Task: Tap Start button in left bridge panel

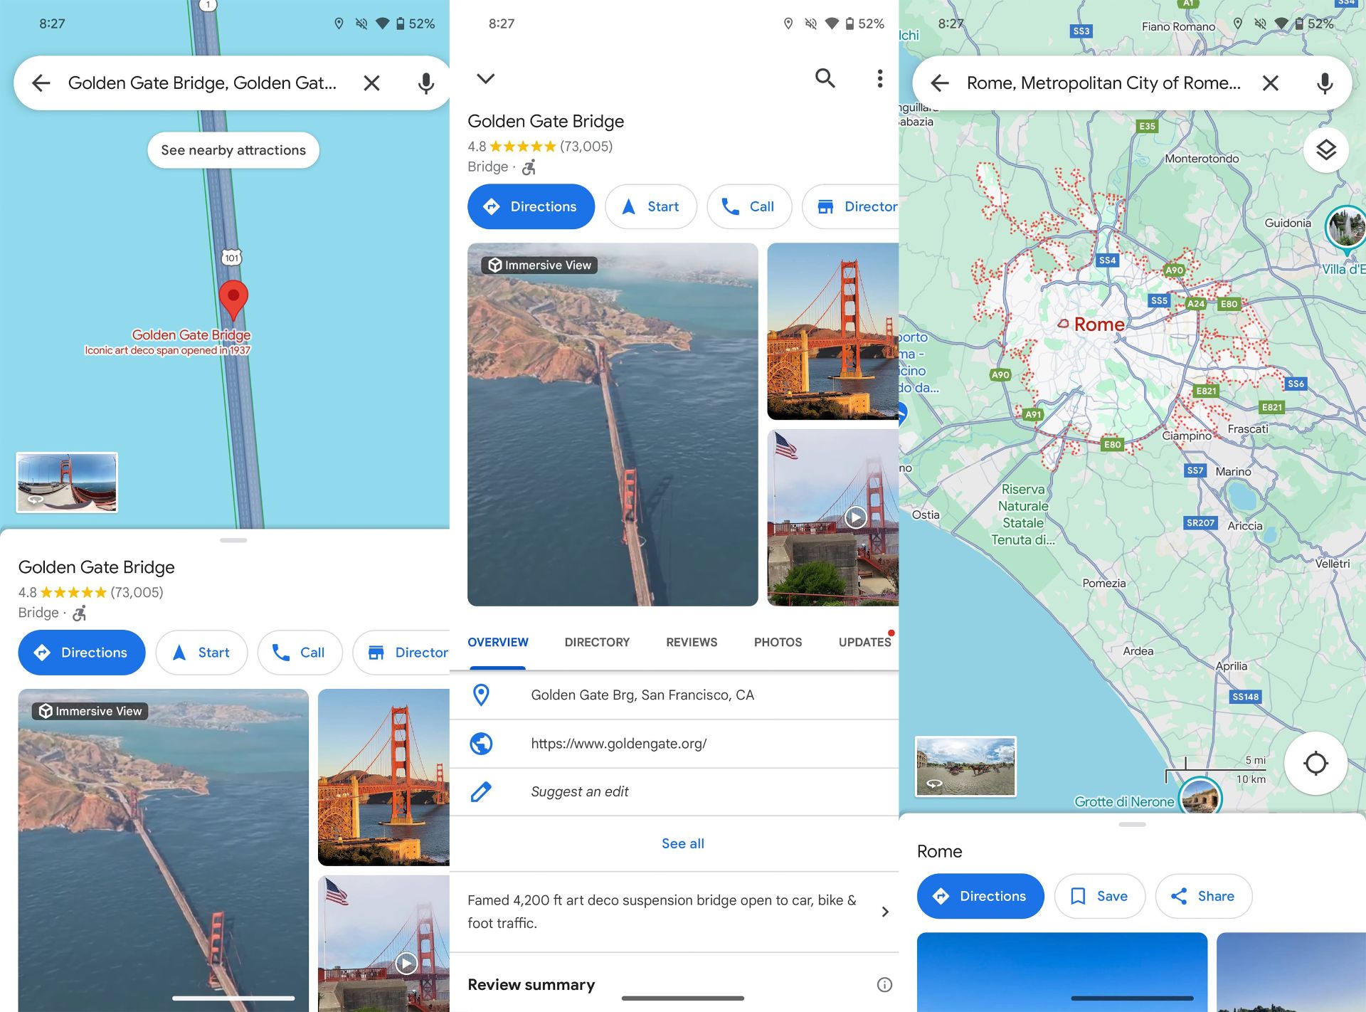Action: (x=201, y=653)
